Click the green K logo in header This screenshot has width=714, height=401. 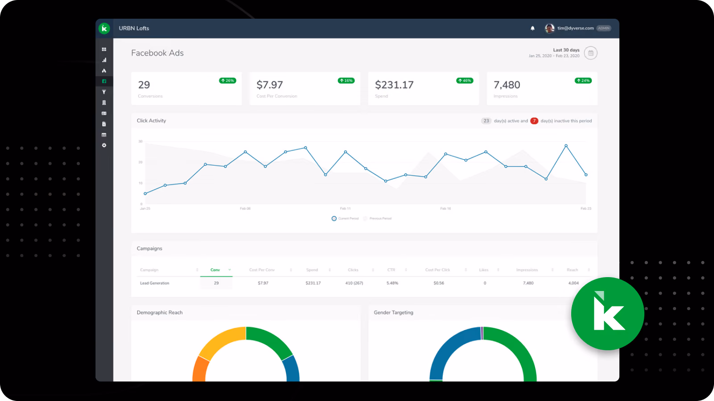[104, 28]
